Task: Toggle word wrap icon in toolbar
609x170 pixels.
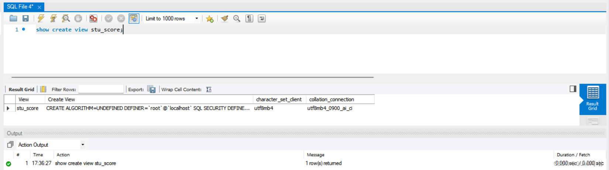Action: coord(262,18)
